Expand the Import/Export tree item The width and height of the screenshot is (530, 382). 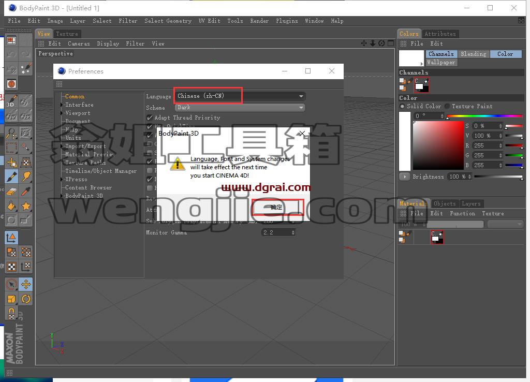[x=85, y=146]
